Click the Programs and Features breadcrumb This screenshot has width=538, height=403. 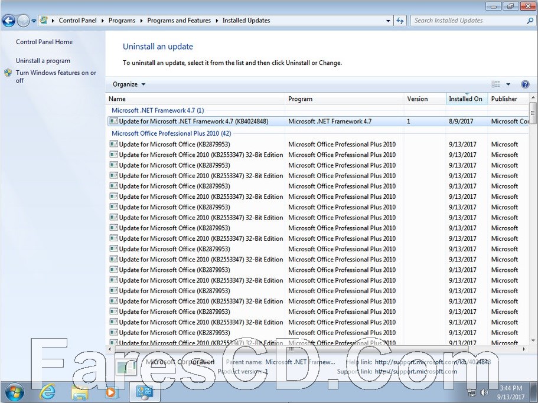pos(179,20)
